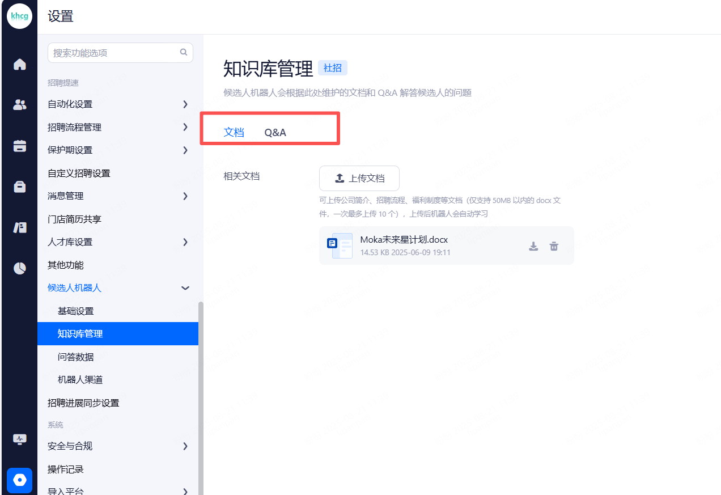
Task: Expand the 安全与合规 submenu
Action: 185,446
